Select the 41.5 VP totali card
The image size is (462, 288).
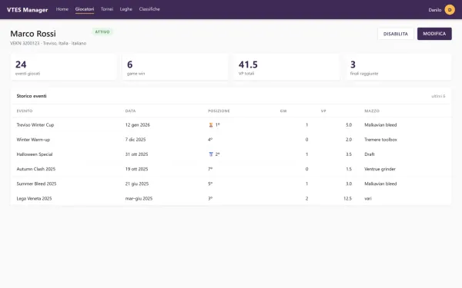coord(286,67)
